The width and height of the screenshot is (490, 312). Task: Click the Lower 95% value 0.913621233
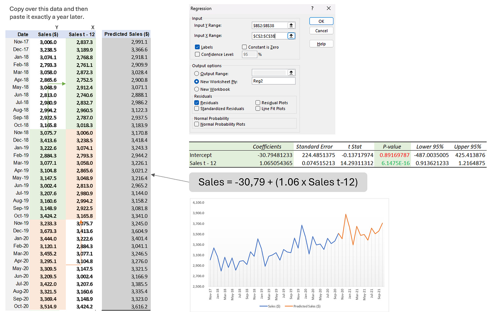click(x=432, y=163)
